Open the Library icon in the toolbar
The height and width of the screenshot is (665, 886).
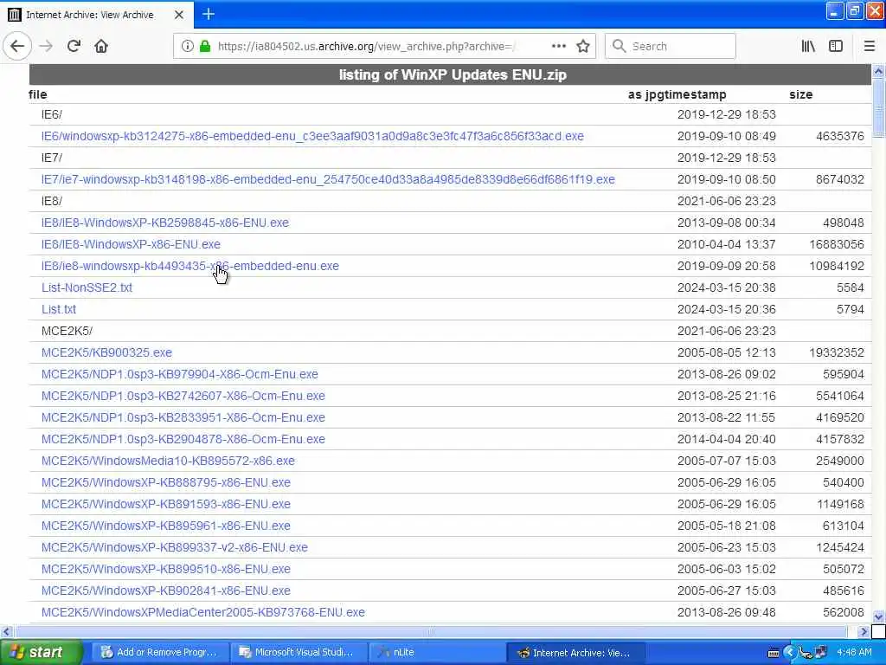coord(808,47)
